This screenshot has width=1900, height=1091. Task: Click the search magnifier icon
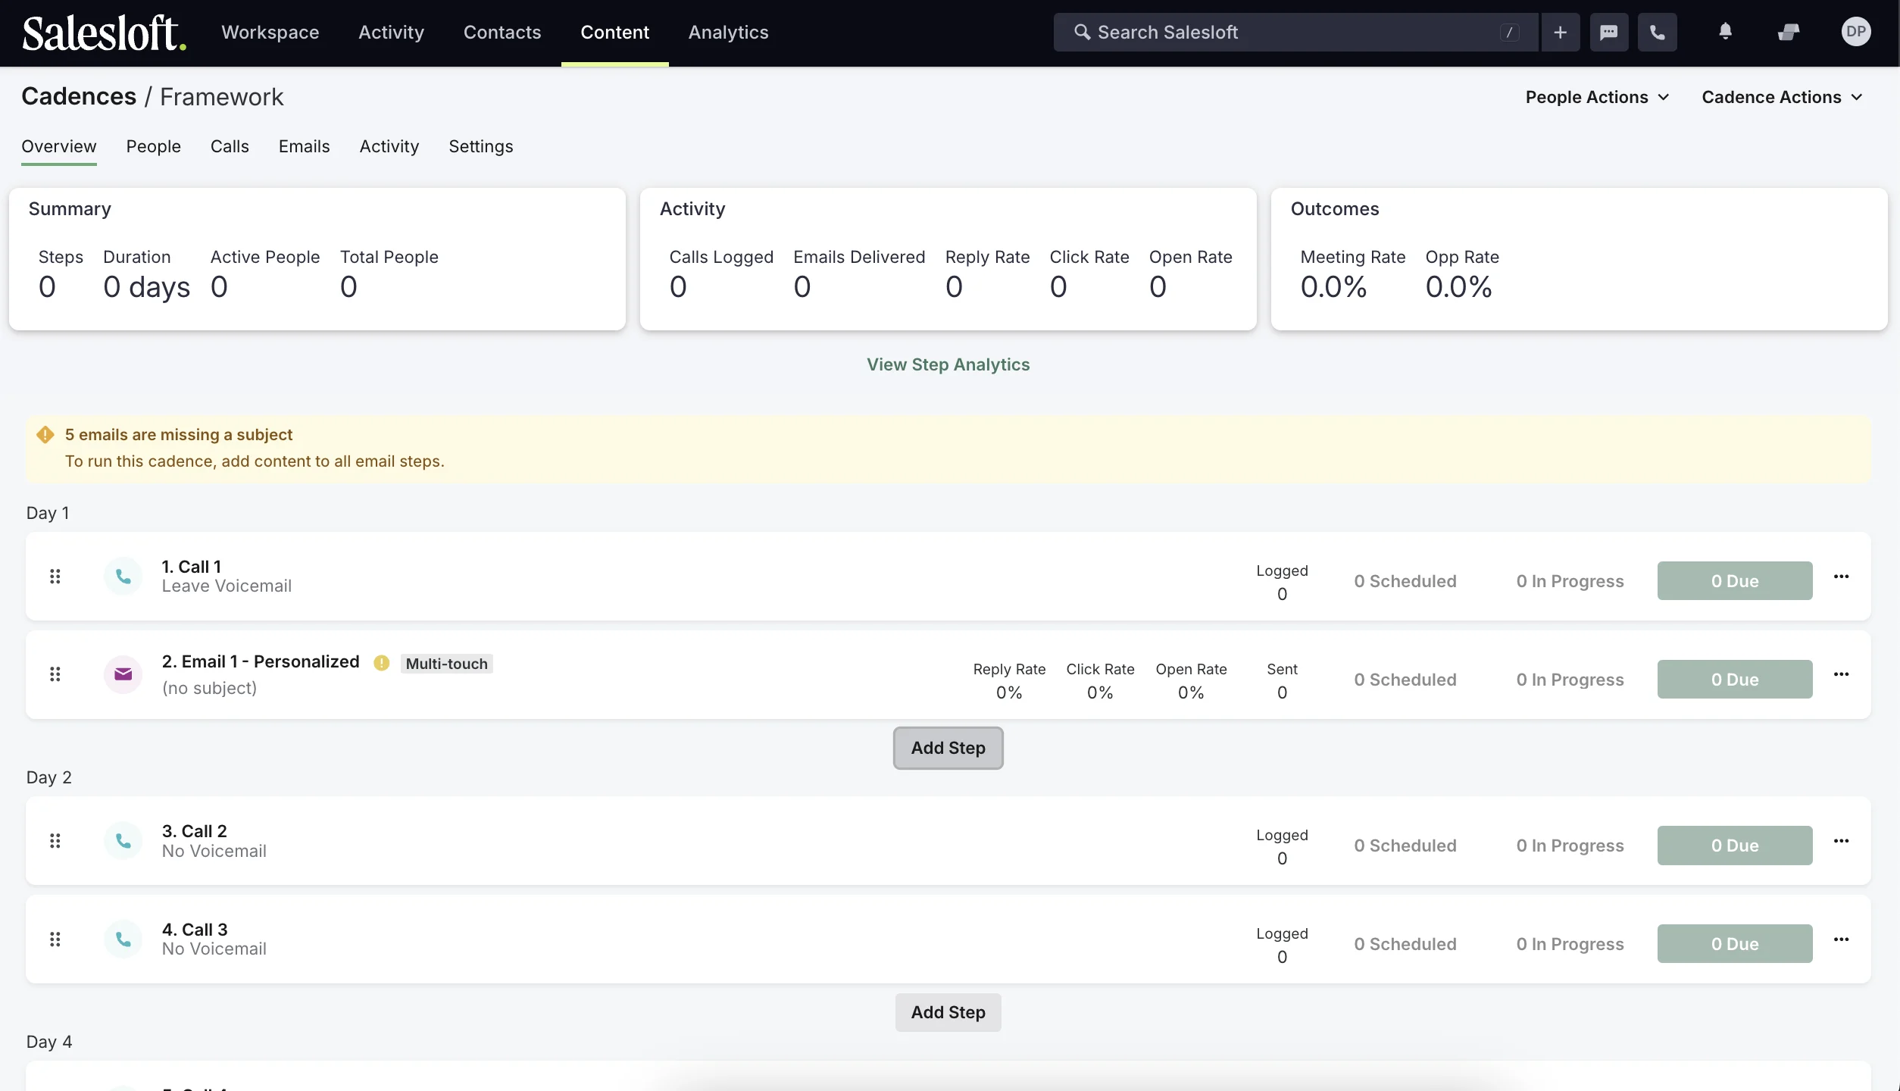pyautogui.click(x=1082, y=32)
